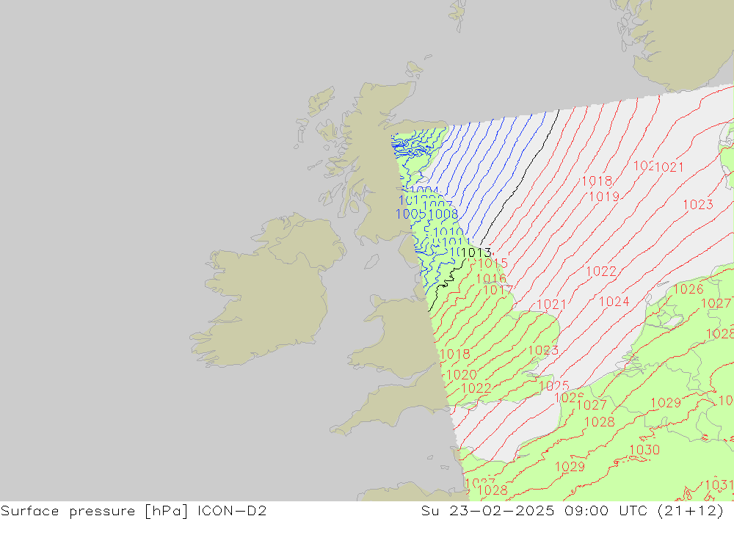The image size is (734, 538).
Task: Click the black 1013 isobar label
Action: 476,252
